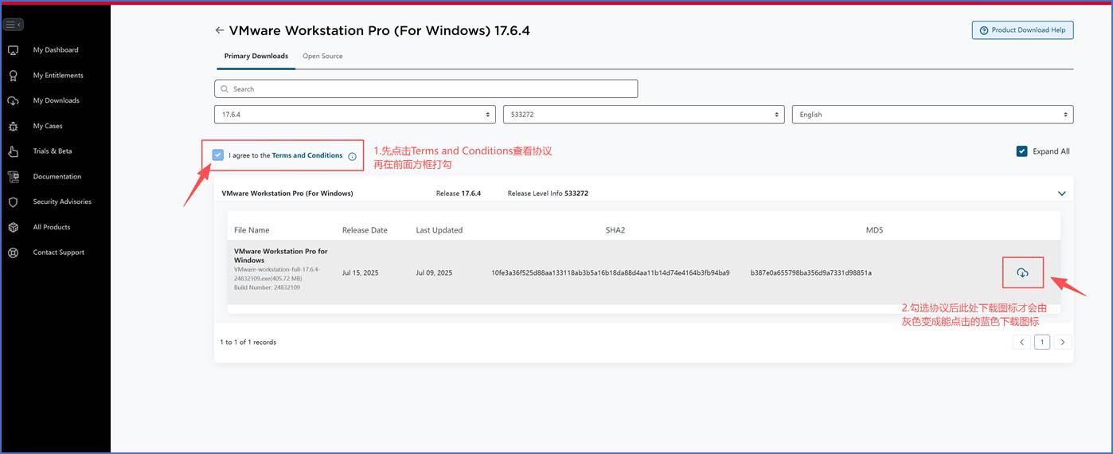Viewport: 1113px width, 454px height.
Task: Open the 533272 release level dropdown
Action: click(x=644, y=115)
